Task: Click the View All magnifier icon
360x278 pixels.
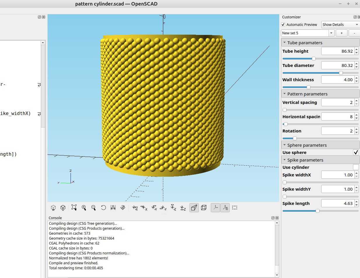Action: (x=74, y=208)
